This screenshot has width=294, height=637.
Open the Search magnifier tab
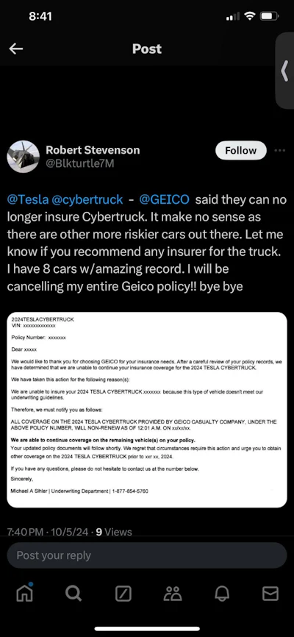73,594
